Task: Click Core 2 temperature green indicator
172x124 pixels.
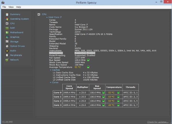Action: [118, 101]
